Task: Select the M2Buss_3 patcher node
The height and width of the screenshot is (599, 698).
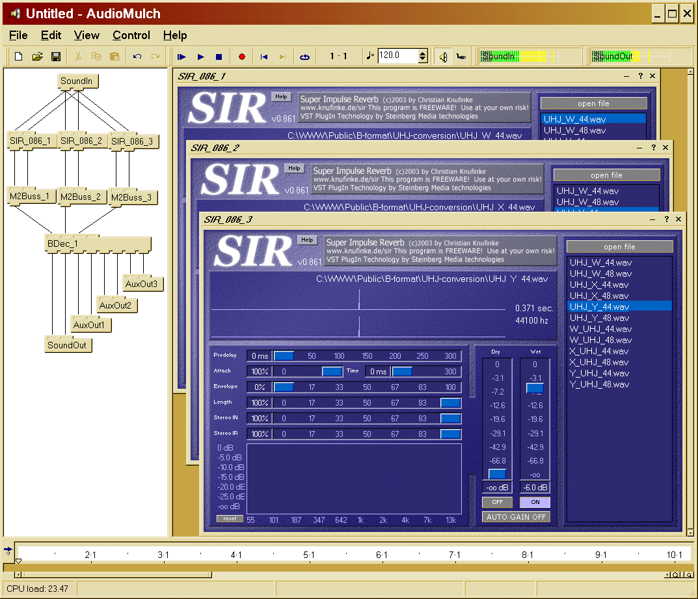Action: tap(132, 197)
